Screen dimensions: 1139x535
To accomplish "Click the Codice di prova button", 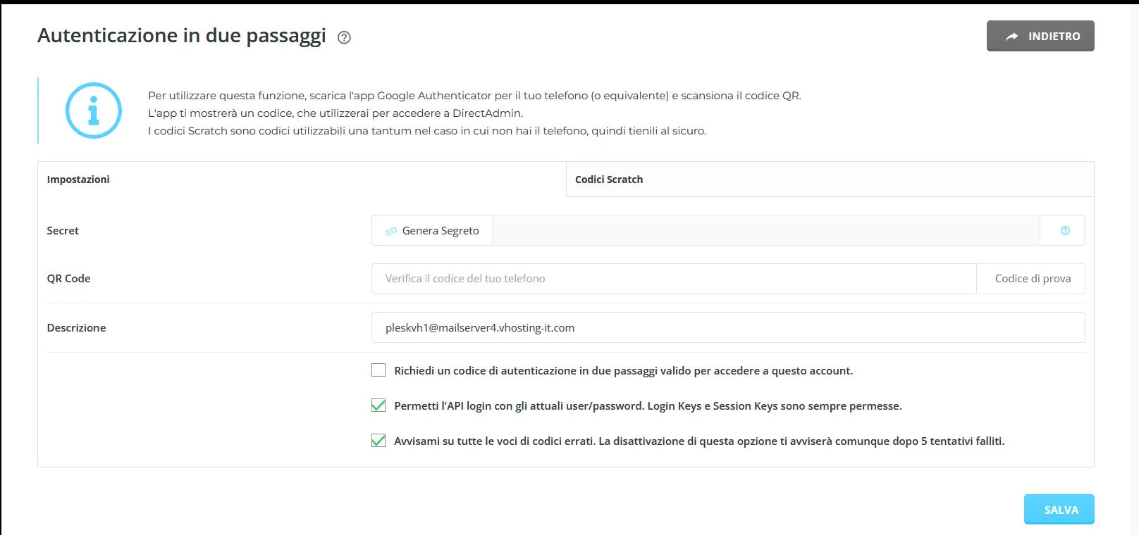I will click(x=1030, y=278).
